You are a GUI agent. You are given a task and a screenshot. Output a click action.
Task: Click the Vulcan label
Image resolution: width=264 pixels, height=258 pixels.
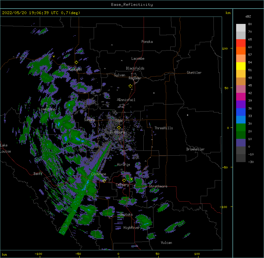tap(166, 243)
